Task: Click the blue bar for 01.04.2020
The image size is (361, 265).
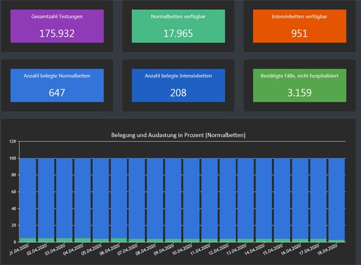Action: [x=29, y=198]
